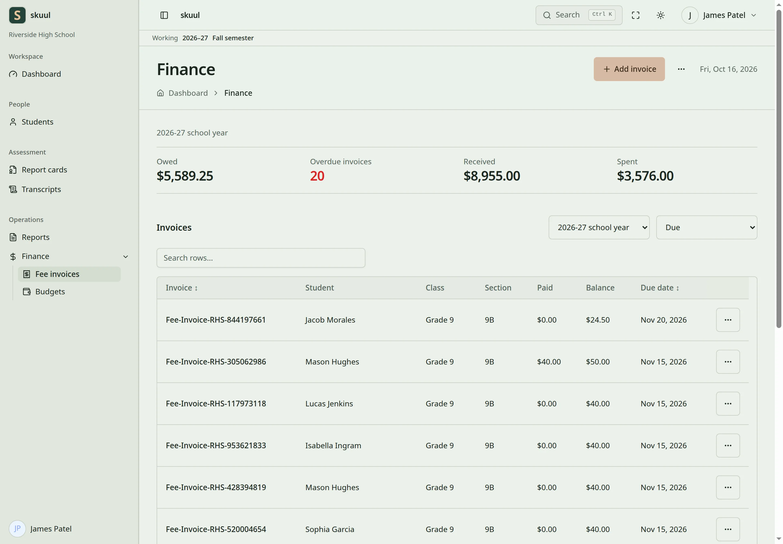Click the Dashboard breadcrumb link
Image resolution: width=783 pixels, height=544 pixels.
(188, 93)
